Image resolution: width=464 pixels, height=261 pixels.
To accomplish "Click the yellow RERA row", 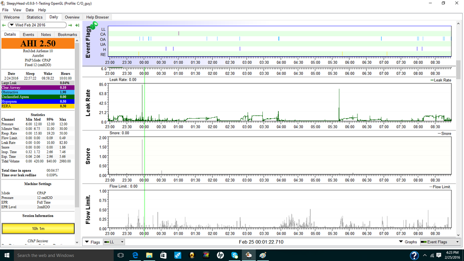I will click(x=38, y=106).
